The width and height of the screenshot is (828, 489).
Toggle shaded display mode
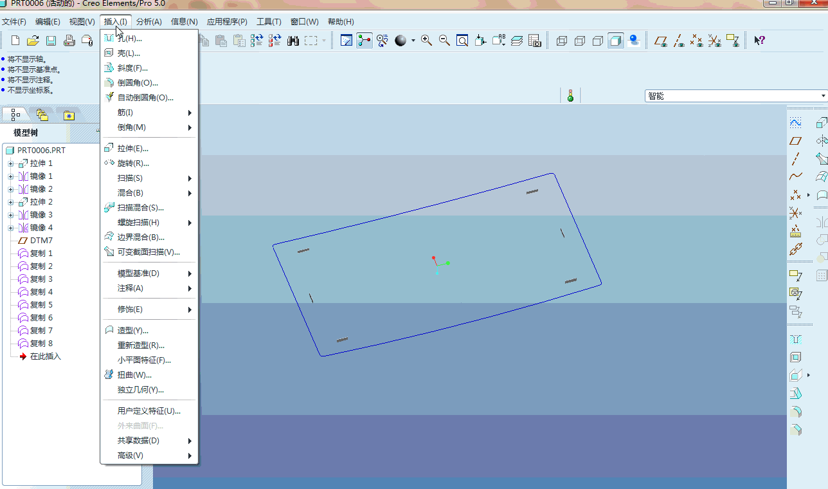point(616,41)
